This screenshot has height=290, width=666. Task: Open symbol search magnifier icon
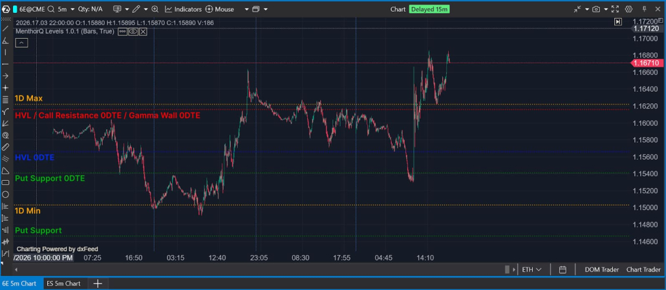point(51,9)
